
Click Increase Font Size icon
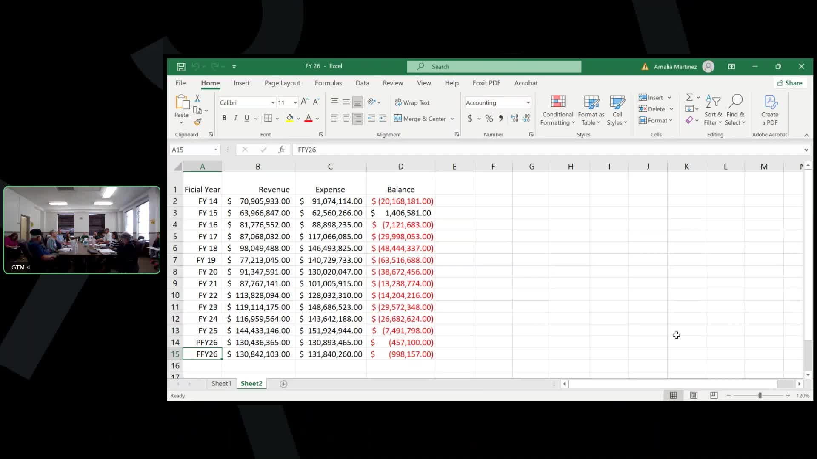pyautogui.click(x=304, y=102)
